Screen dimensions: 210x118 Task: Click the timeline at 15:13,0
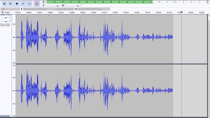(126, 12)
